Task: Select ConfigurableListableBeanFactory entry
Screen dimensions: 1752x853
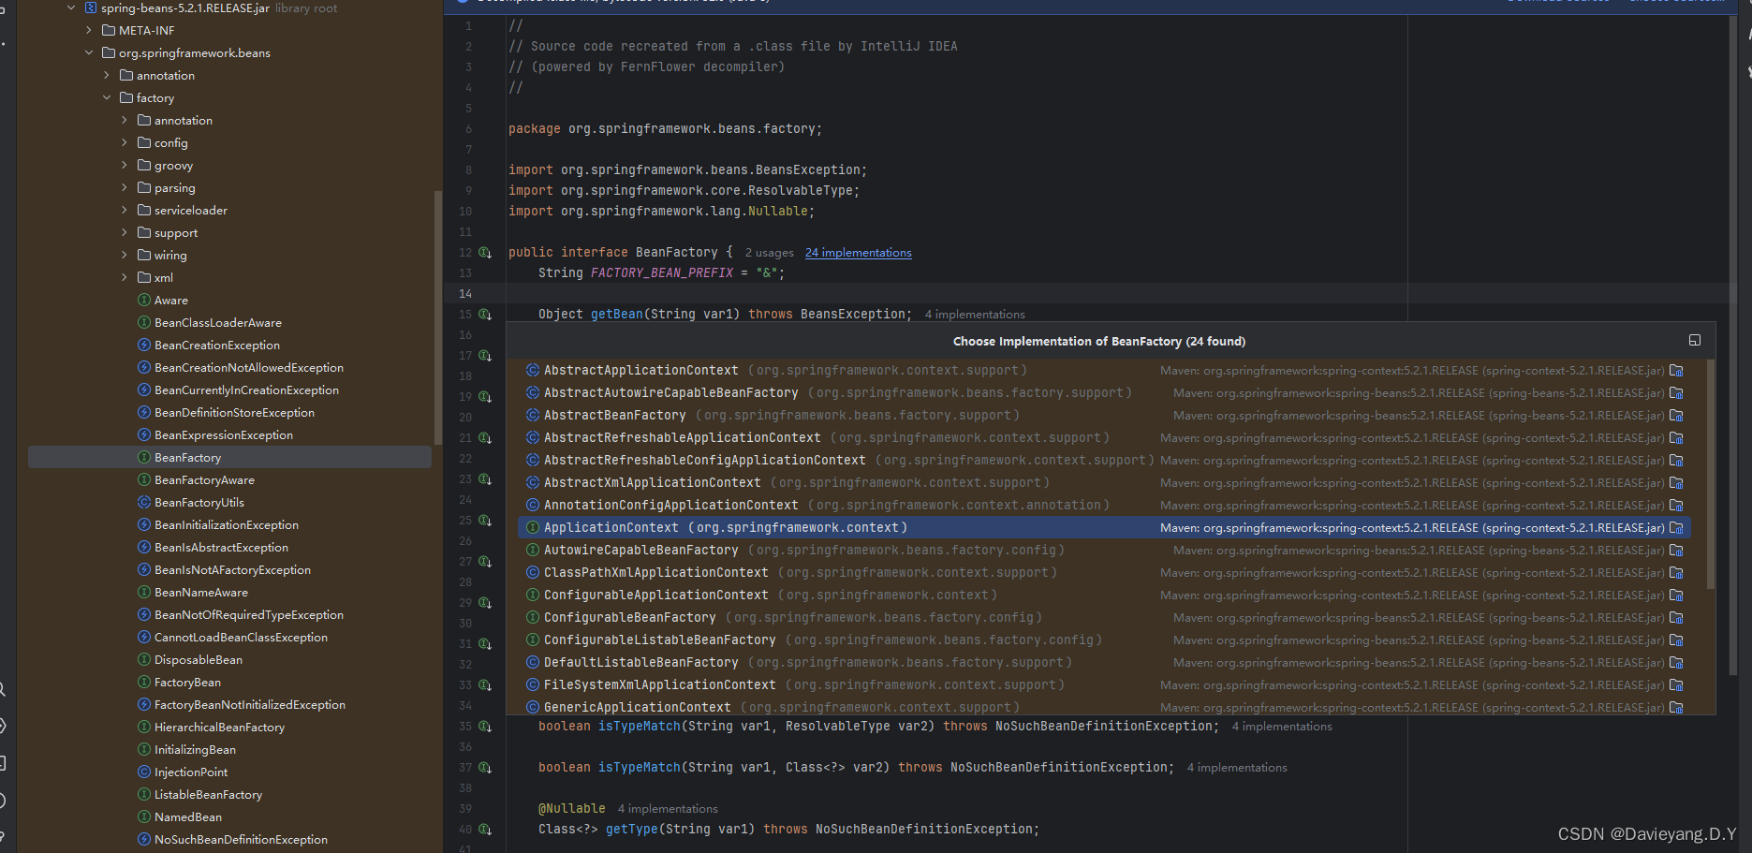Action: tap(1104, 640)
